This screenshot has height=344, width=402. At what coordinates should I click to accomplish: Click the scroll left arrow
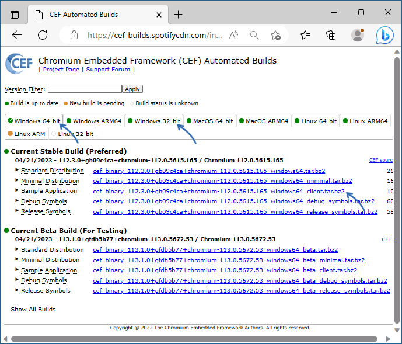pos(5,339)
